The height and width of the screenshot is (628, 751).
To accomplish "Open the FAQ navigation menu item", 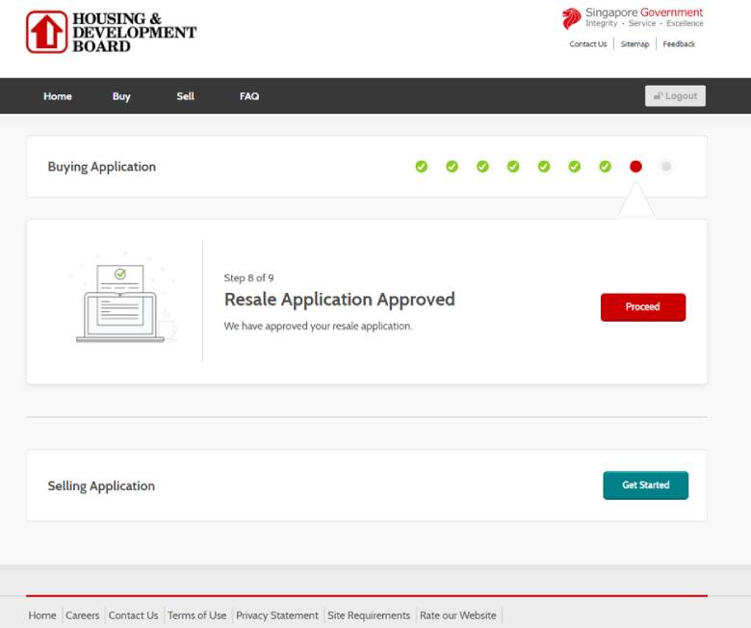I will pyautogui.click(x=249, y=96).
